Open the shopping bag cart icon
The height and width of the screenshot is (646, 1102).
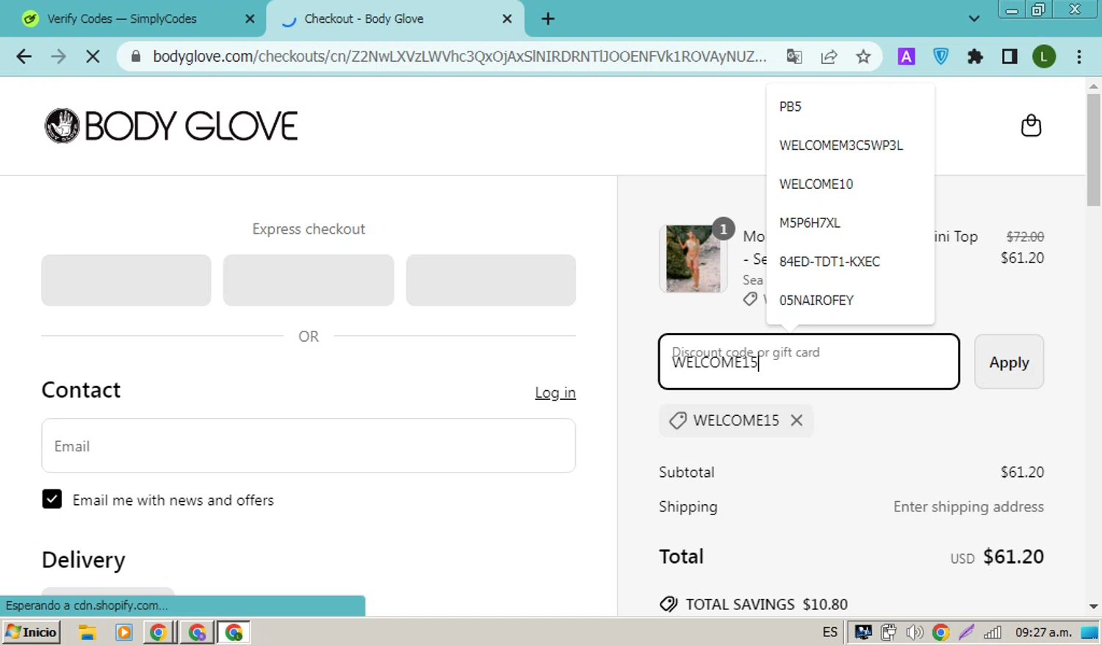[1031, 126]
